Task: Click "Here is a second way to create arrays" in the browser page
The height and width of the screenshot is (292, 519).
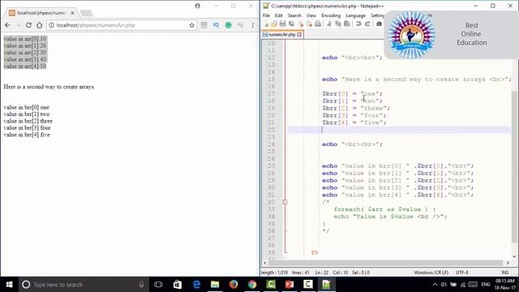Action: pos(49,87)
